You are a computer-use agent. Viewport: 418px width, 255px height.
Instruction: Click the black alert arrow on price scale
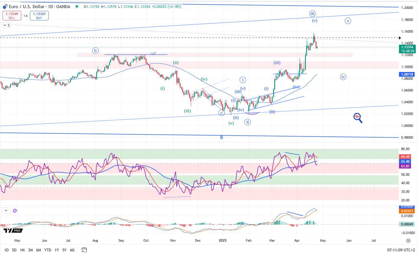click(400, 38)
